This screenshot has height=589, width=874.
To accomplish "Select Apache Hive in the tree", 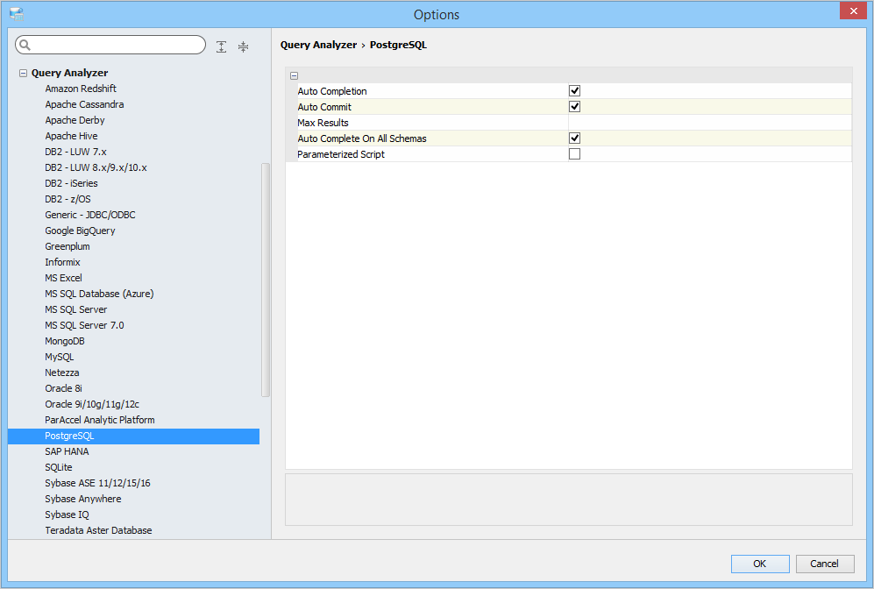I will click(71, 136).
